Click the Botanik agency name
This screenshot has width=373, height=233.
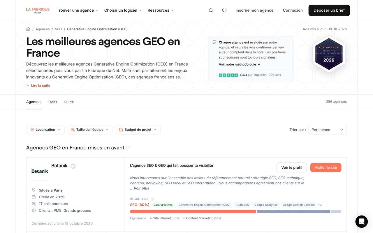click(59, 166)
